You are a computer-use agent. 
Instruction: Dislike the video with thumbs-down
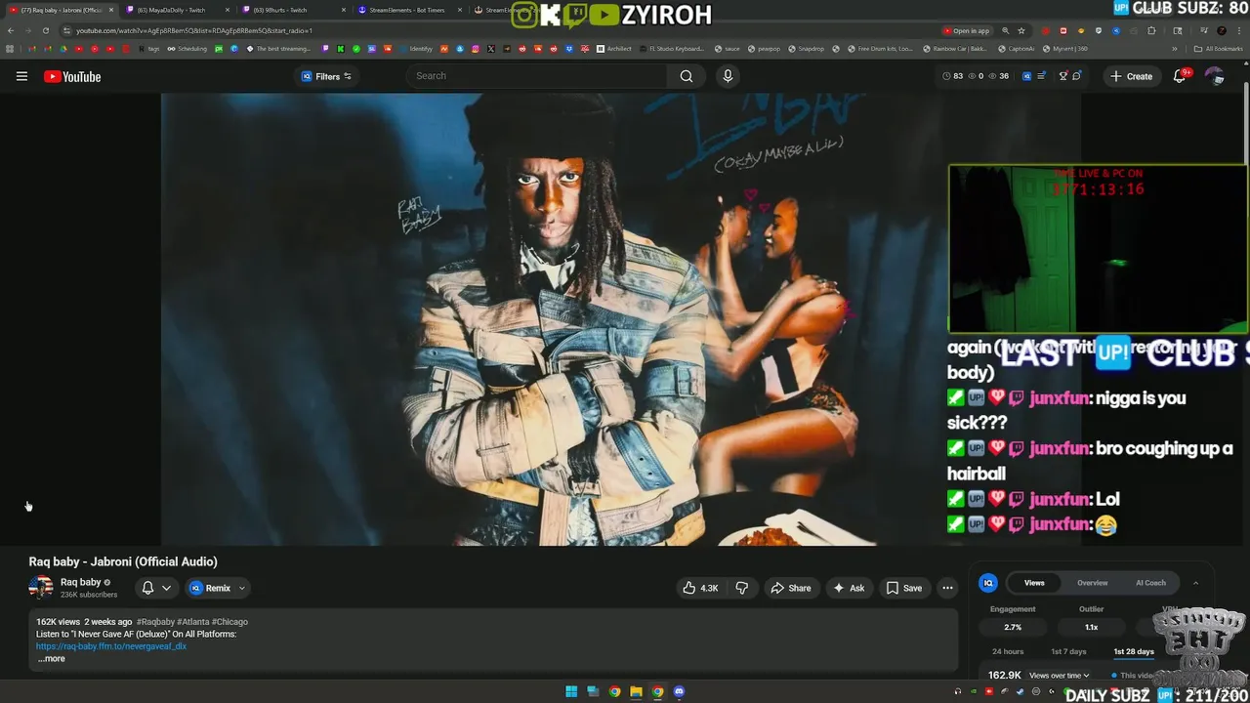(741, 588)
